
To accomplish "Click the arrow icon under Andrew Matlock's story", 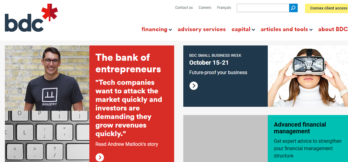I will point(100,157).
